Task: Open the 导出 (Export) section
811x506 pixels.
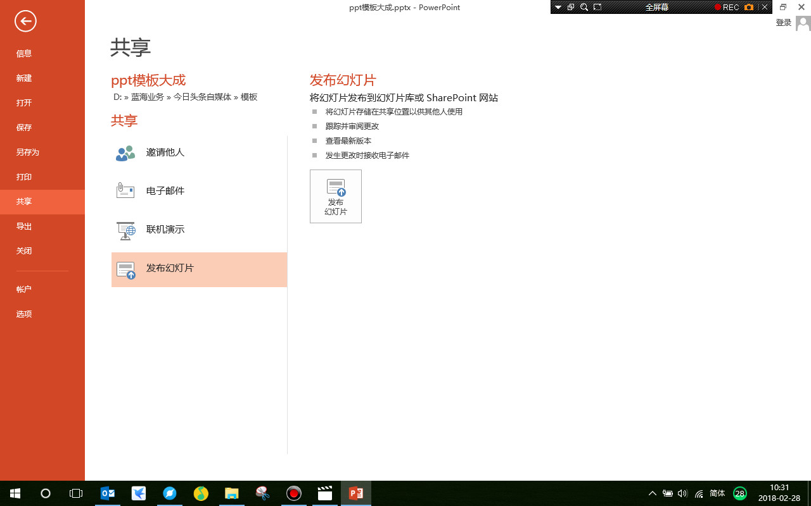Action: [x=24, y=226]
